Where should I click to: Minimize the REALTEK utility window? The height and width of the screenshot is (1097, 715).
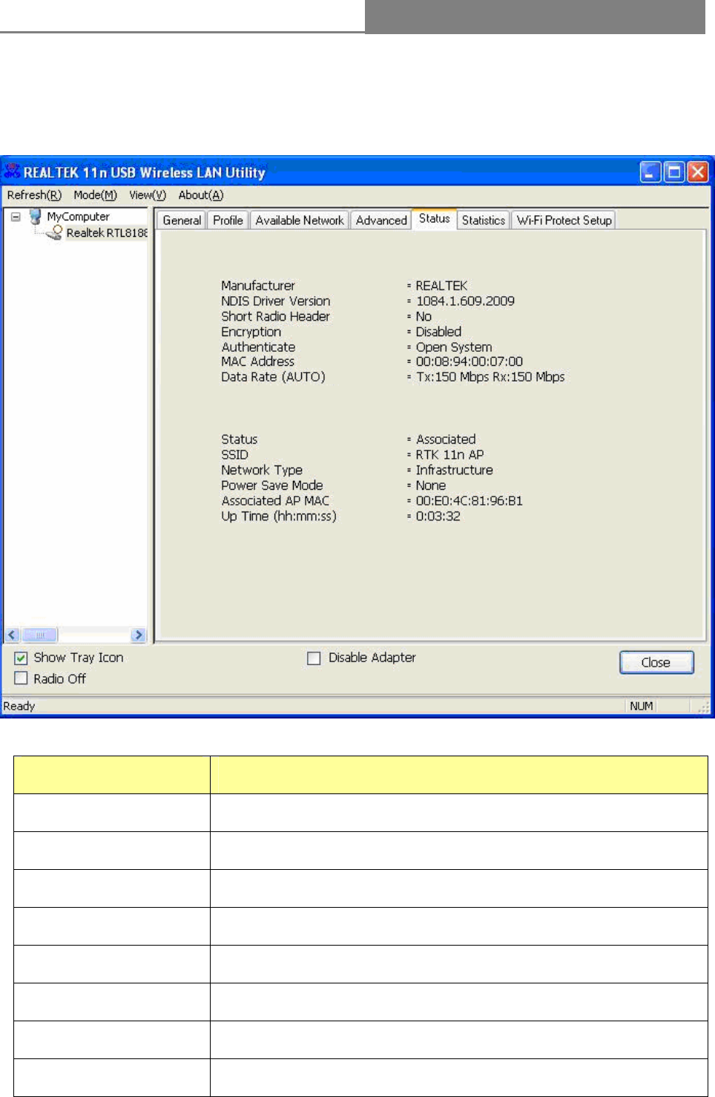650,172
